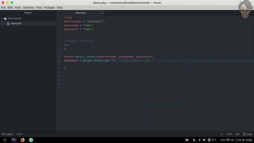Open the Find menu
Viewport: 254px width, 143px height.
pos(39,8)
